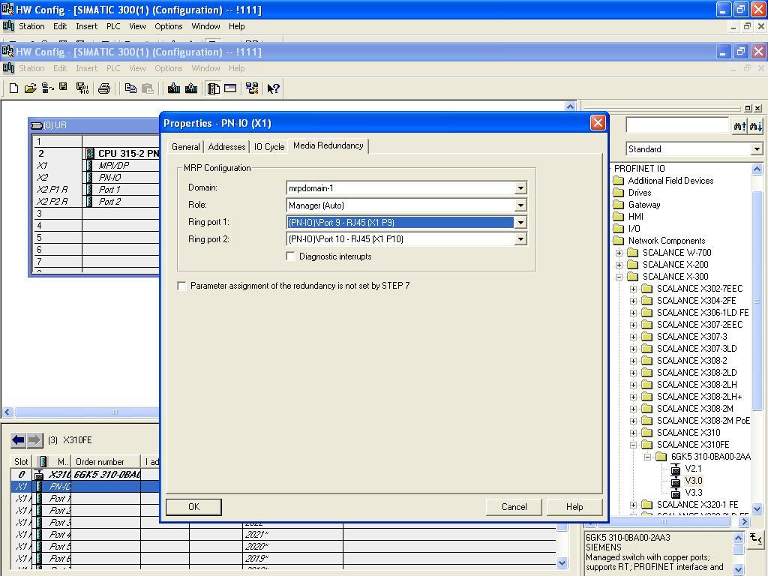Open the PLC menu in top menu bar

(113, 26)
